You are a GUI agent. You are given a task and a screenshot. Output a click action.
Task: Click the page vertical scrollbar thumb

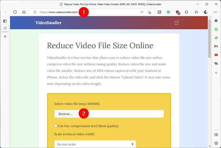(x=209, y=39)
